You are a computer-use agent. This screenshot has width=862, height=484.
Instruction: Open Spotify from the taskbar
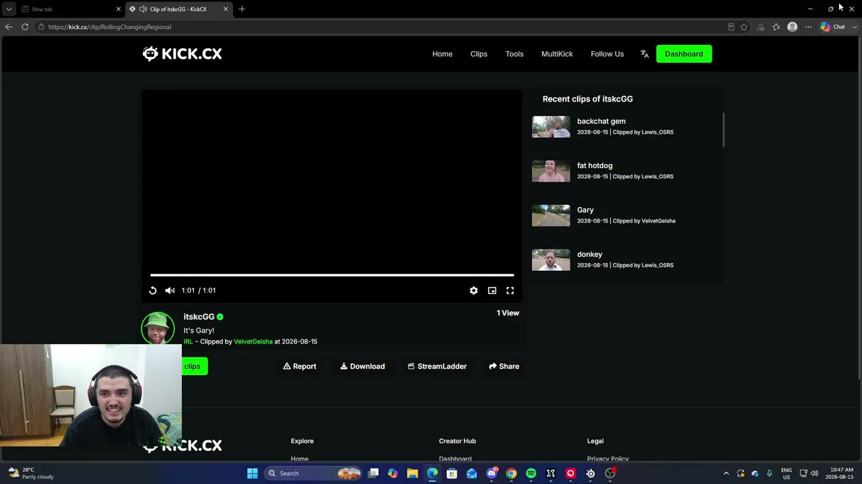click(531, 473)
